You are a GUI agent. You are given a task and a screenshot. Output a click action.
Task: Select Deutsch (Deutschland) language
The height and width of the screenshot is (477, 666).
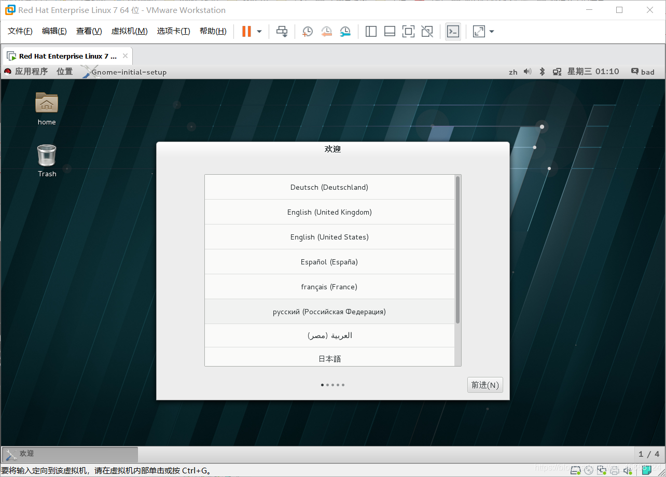pyautogui.click(x=329, y=187)
